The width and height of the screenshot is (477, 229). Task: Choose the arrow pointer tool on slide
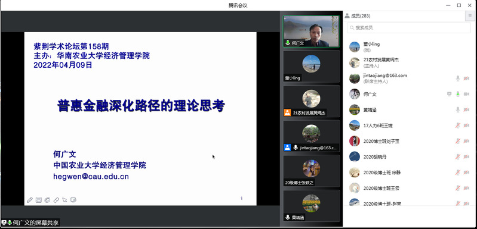coord(64,200)
